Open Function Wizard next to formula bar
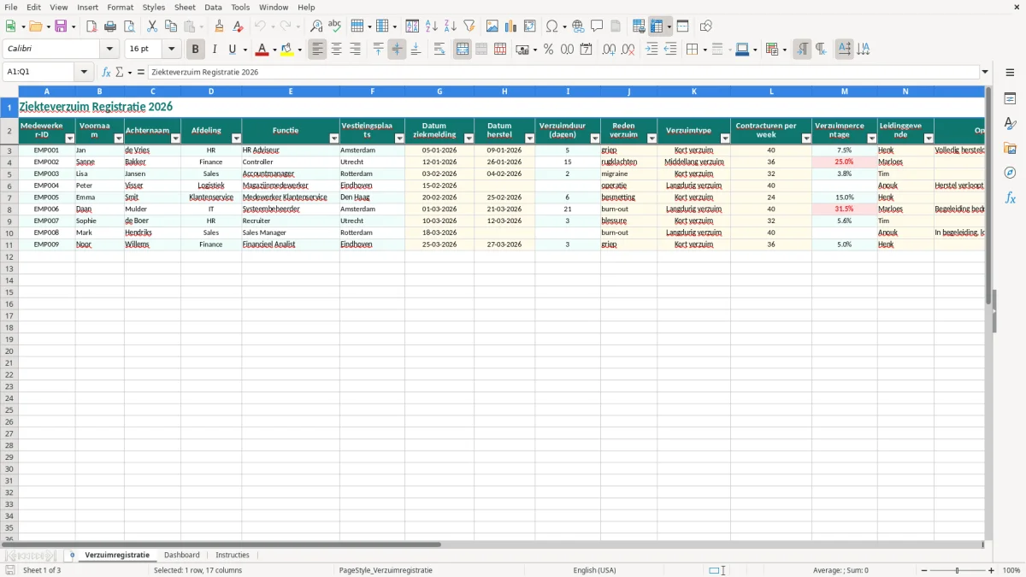 (x=107, y=72)
